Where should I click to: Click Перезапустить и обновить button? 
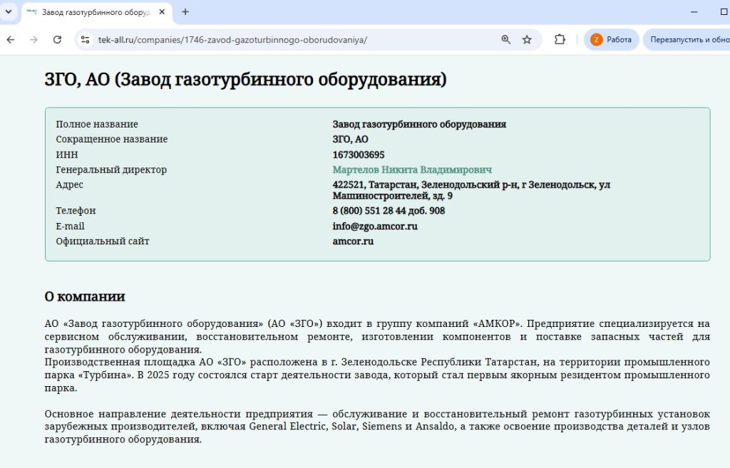[687, 40]
